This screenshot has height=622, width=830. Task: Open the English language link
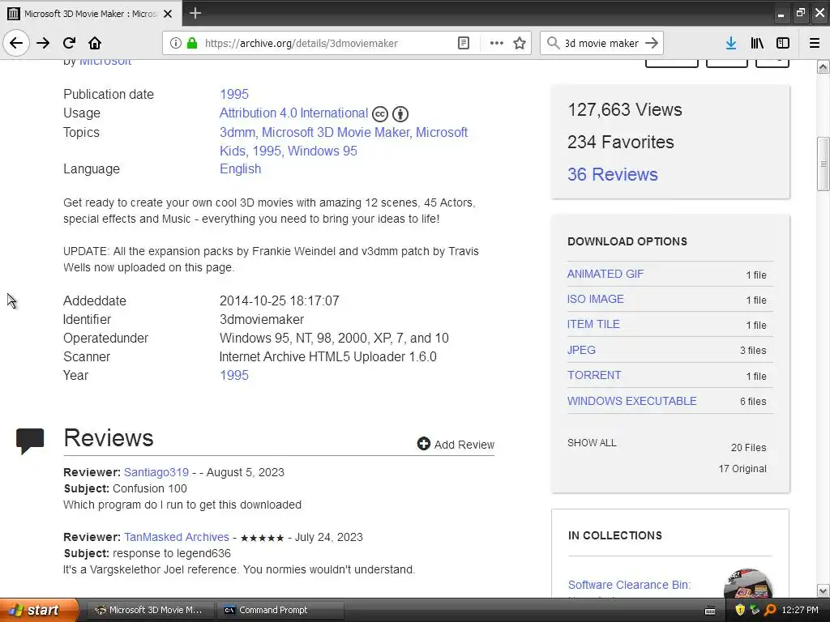240,168
